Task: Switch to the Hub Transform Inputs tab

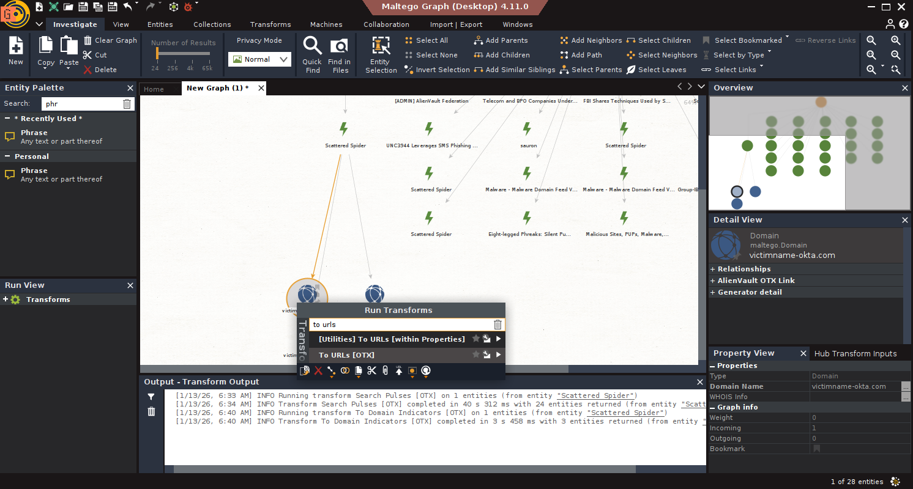Action: pos(855,353)
